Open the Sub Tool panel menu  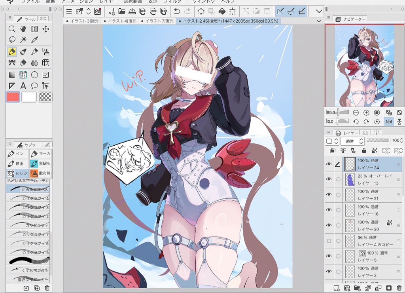tap(10, 143)
